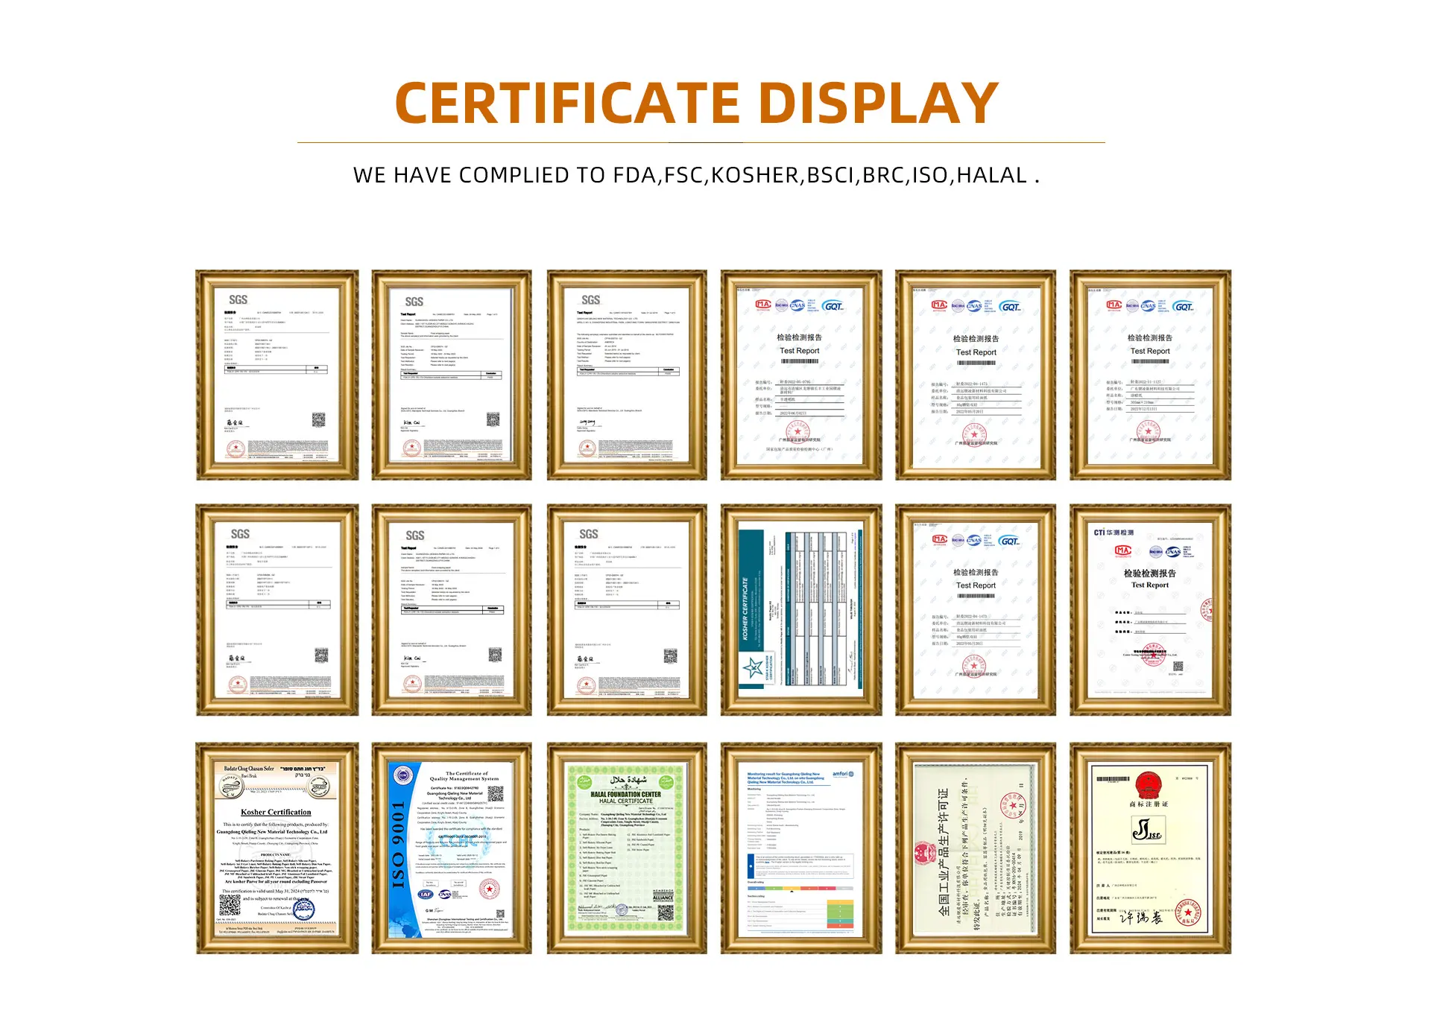Open the ISO 9001 quality management certificate
The width and height of the screenshot is (1431, 1013).
(452, 848)
